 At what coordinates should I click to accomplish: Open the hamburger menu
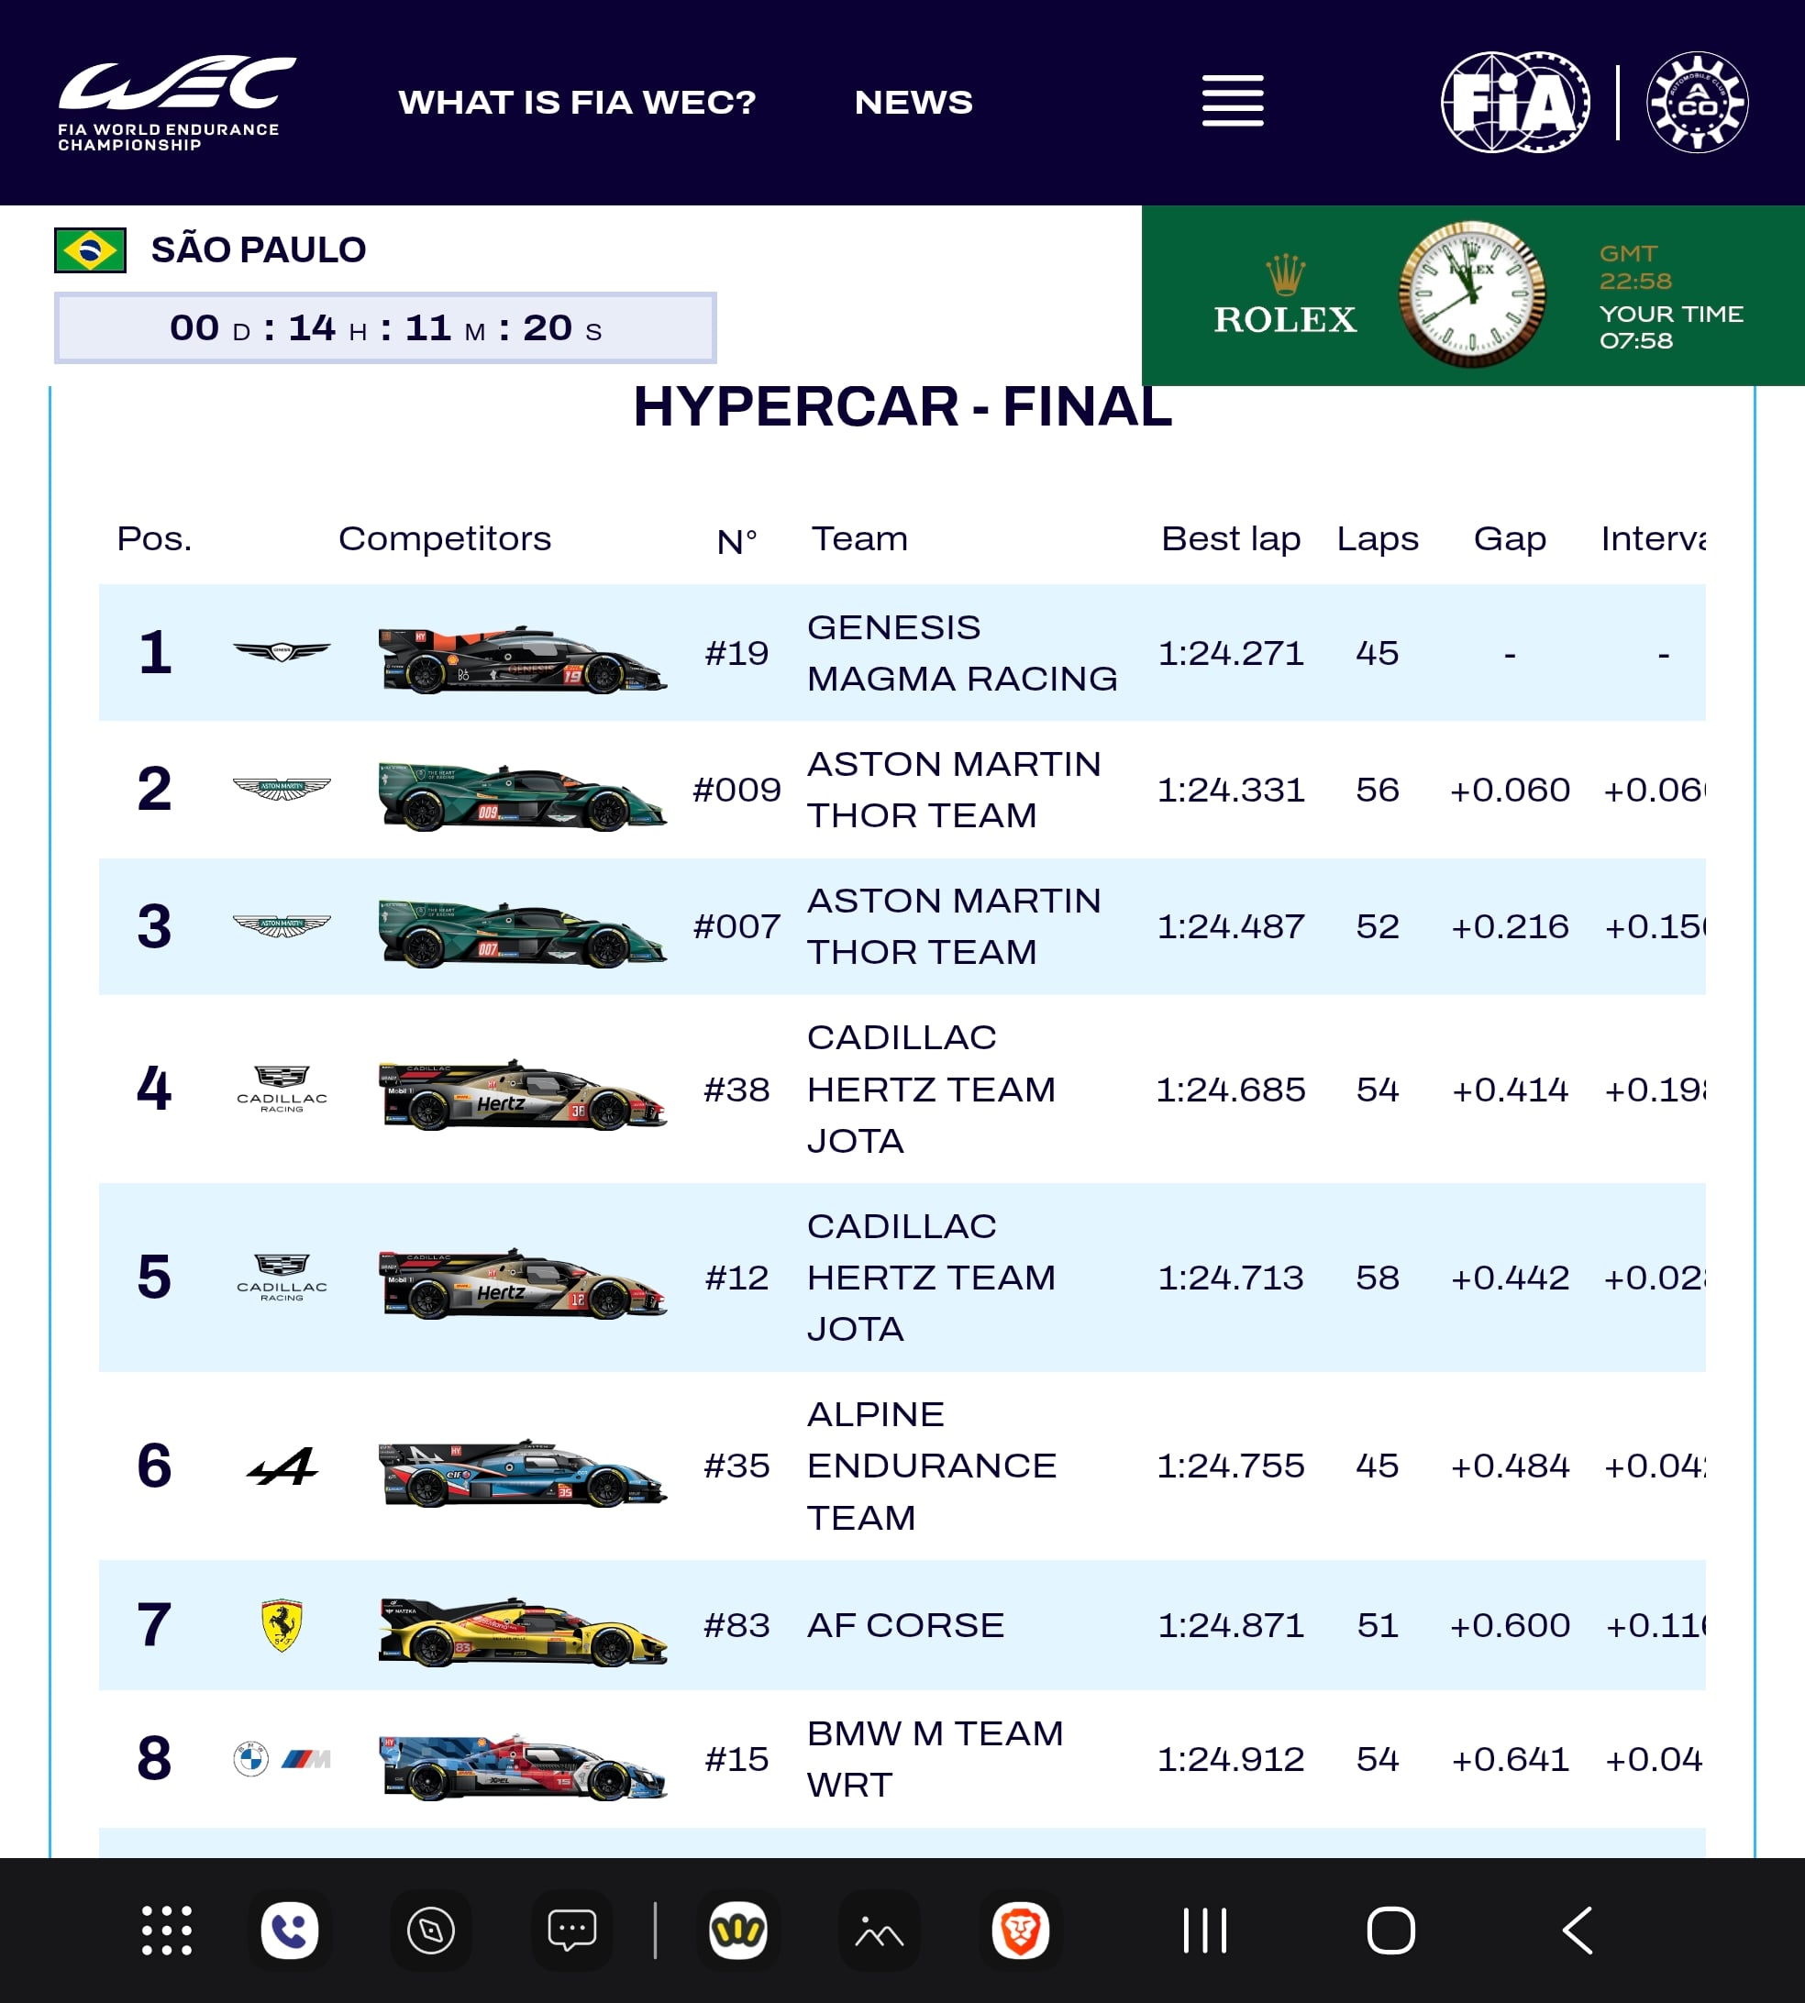[1233, 100]
